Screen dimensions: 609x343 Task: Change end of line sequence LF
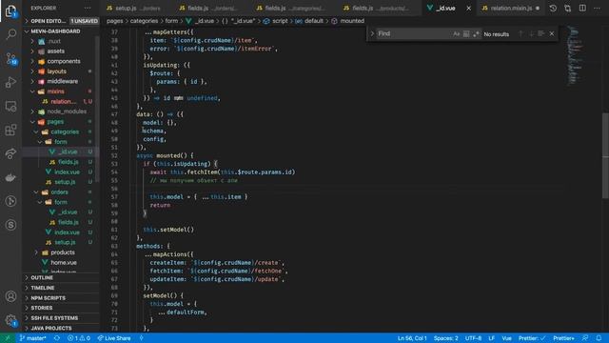click(491, 338)
